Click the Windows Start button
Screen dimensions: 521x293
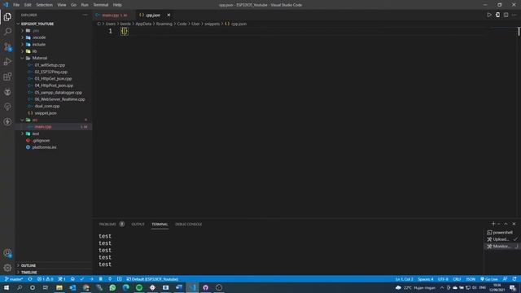coord(7,287)
